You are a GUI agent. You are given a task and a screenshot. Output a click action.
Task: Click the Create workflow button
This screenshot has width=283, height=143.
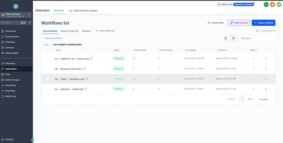pyautogui.click(x=264, y=23)
